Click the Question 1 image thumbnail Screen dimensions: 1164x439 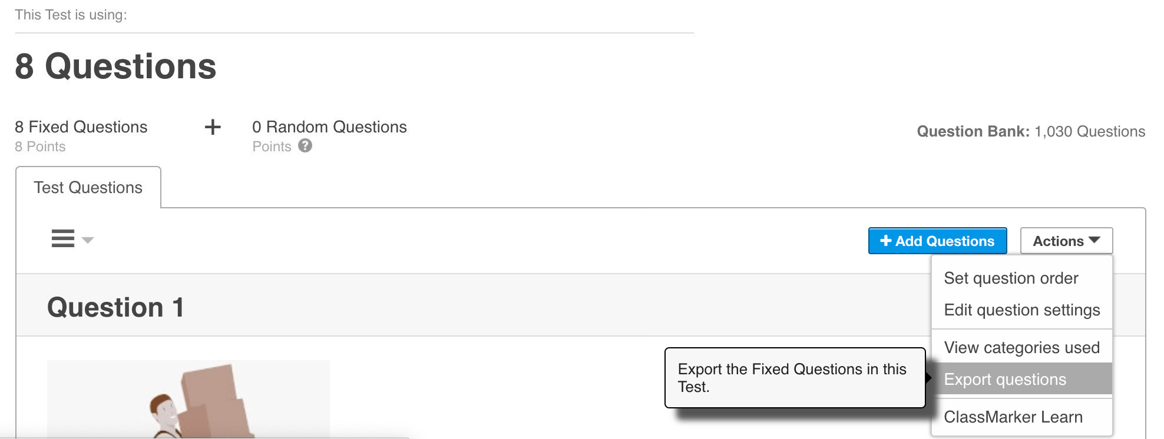click(189, 399)
